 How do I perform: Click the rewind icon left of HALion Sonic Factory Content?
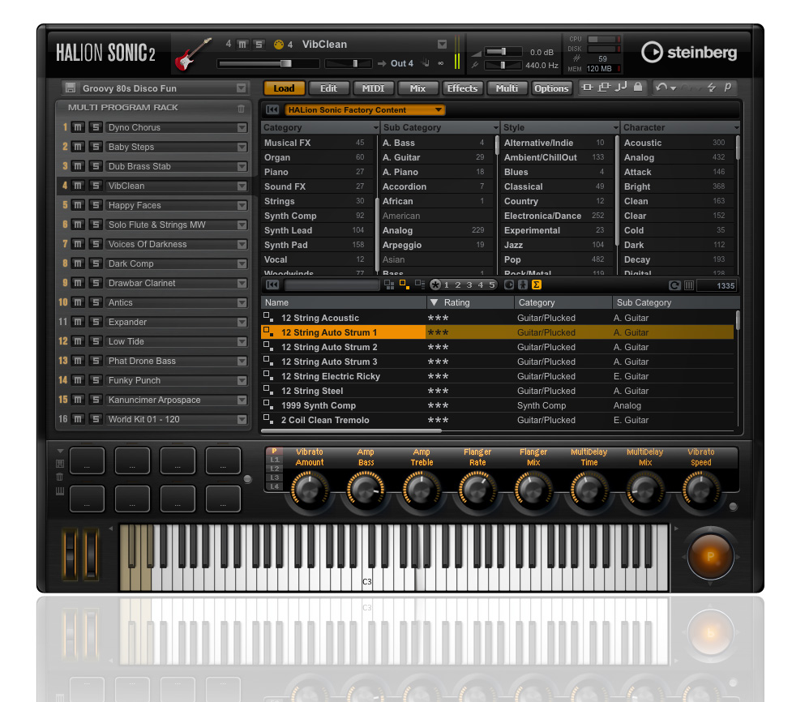(272, 109)
